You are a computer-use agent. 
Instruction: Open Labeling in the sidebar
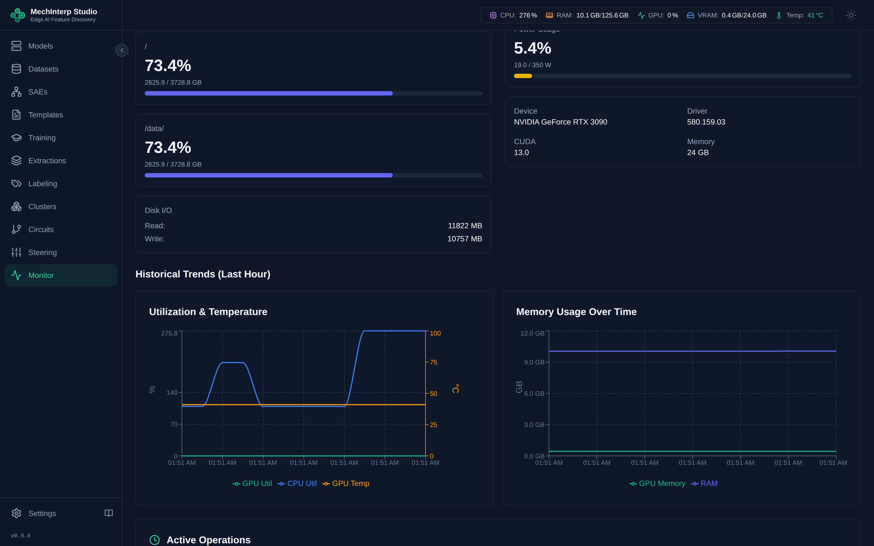pyautogui.click(x=61, y=183)
